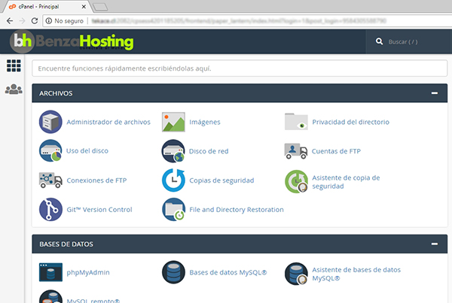Open the Uso del disco link

(87, 151)
